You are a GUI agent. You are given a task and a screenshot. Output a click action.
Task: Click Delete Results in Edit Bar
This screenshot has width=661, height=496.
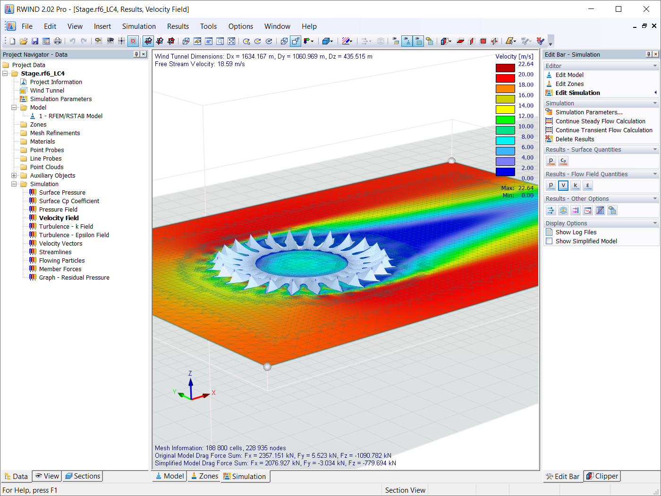pyautogui.click(x=575, y=139)
